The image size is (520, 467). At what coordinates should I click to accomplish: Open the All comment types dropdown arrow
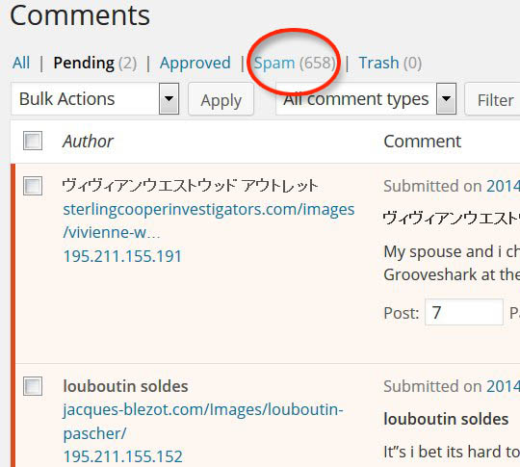(446, 99)
